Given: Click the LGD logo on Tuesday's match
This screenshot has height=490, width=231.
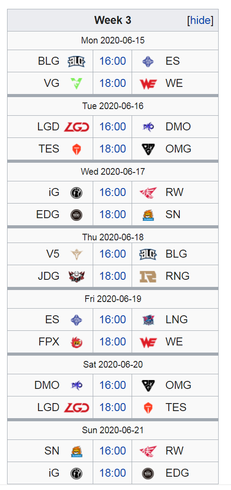Looking at the screenshot, I should tap(76, 126).
